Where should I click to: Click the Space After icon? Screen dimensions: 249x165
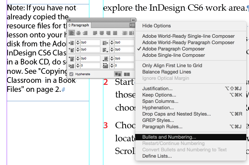point(105,59)
